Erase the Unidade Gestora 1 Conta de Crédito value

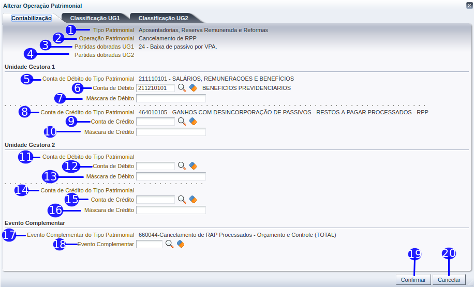coord(193,122)
